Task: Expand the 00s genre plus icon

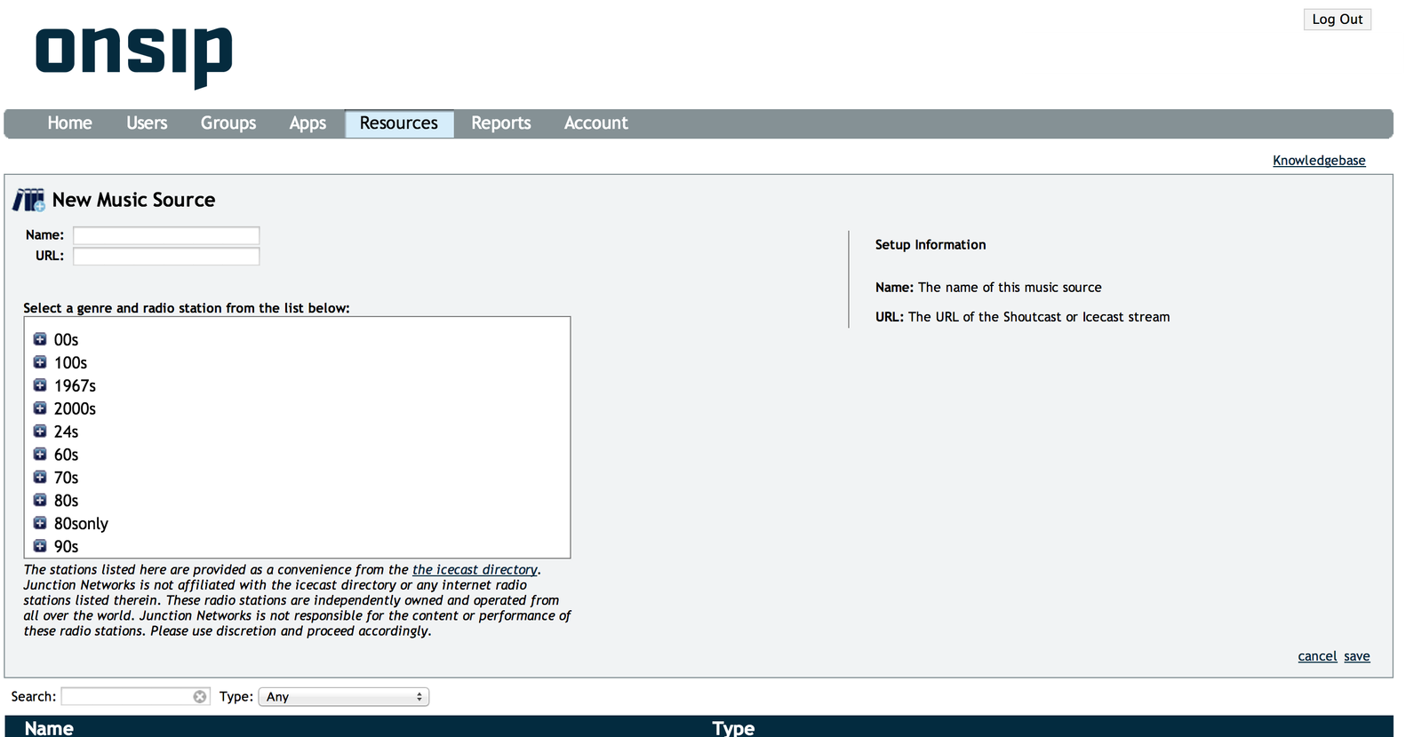Action: click(x=40, y=339)
